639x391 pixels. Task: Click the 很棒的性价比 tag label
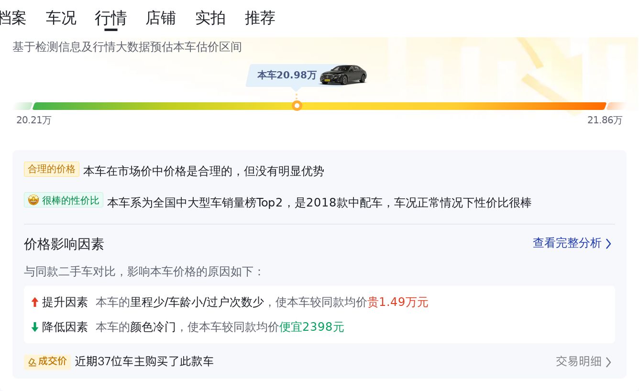point(64,200)
